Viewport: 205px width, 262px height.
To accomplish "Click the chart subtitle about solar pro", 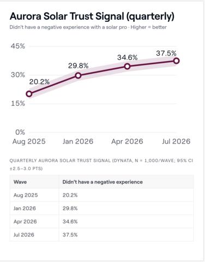I will tap(88, 27).
